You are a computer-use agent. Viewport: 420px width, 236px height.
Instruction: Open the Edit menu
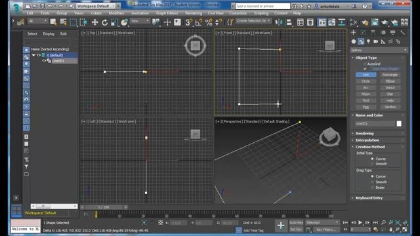[30, 13]
